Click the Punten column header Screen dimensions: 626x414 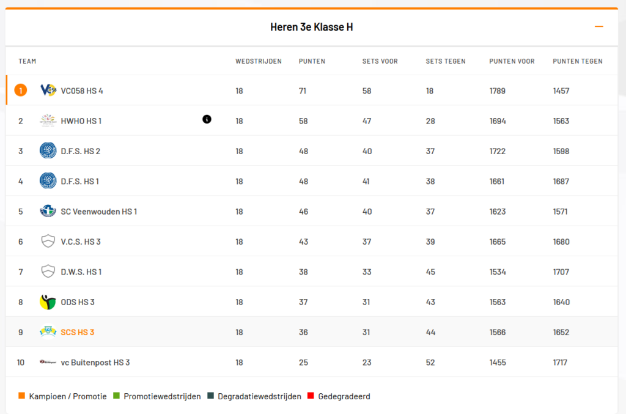pos(312,61)
